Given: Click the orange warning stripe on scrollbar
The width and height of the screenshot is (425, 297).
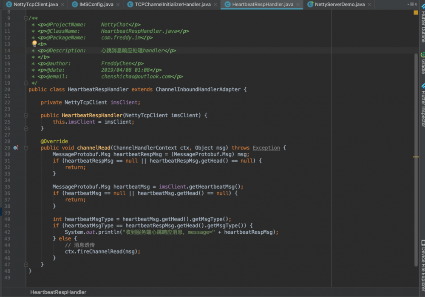Looking at the screenshot, I should [x=416, y=157].
